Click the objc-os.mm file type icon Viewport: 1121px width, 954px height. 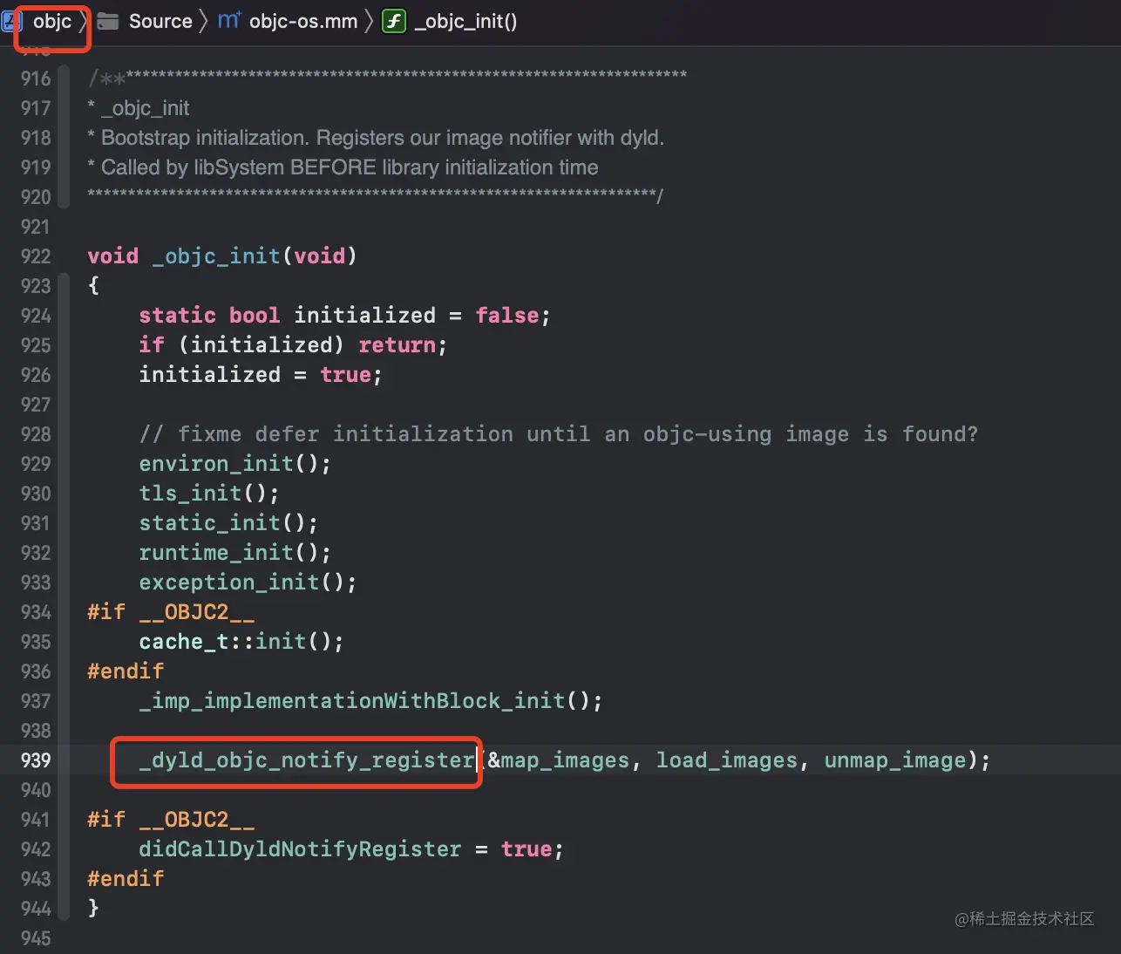tap(229, 20)
